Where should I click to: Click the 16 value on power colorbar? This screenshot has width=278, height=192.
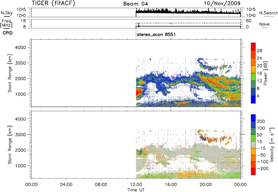[259, 73]
